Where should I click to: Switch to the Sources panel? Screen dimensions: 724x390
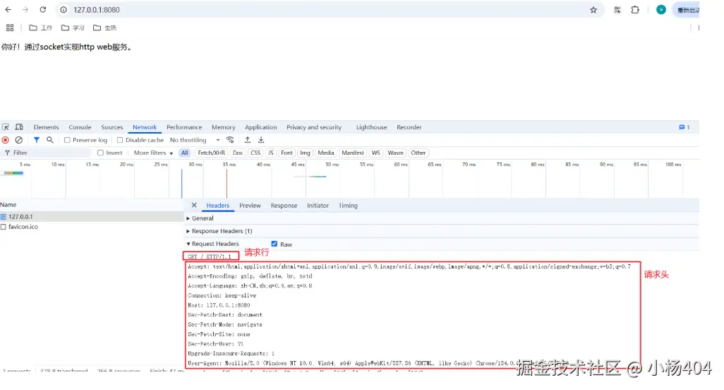[111, 127]
